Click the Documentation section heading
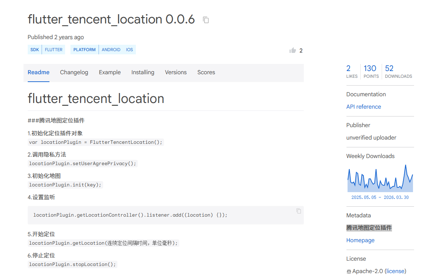 pos(366,94)
